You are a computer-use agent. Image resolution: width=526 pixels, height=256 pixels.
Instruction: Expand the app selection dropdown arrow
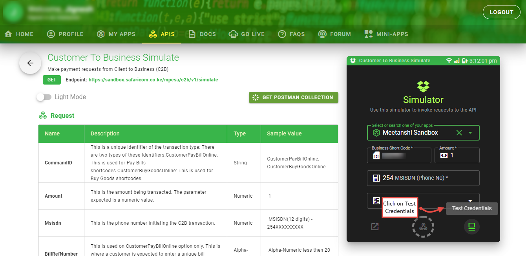[470, 133]
